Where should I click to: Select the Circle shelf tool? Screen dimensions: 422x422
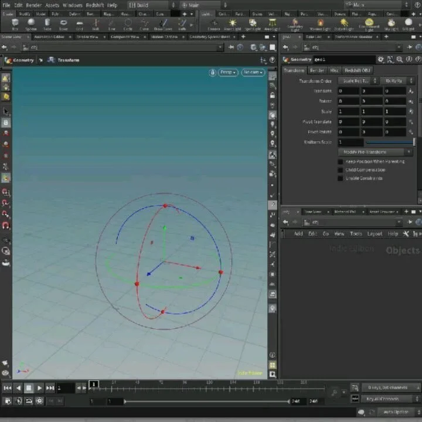tap(128, 24)
